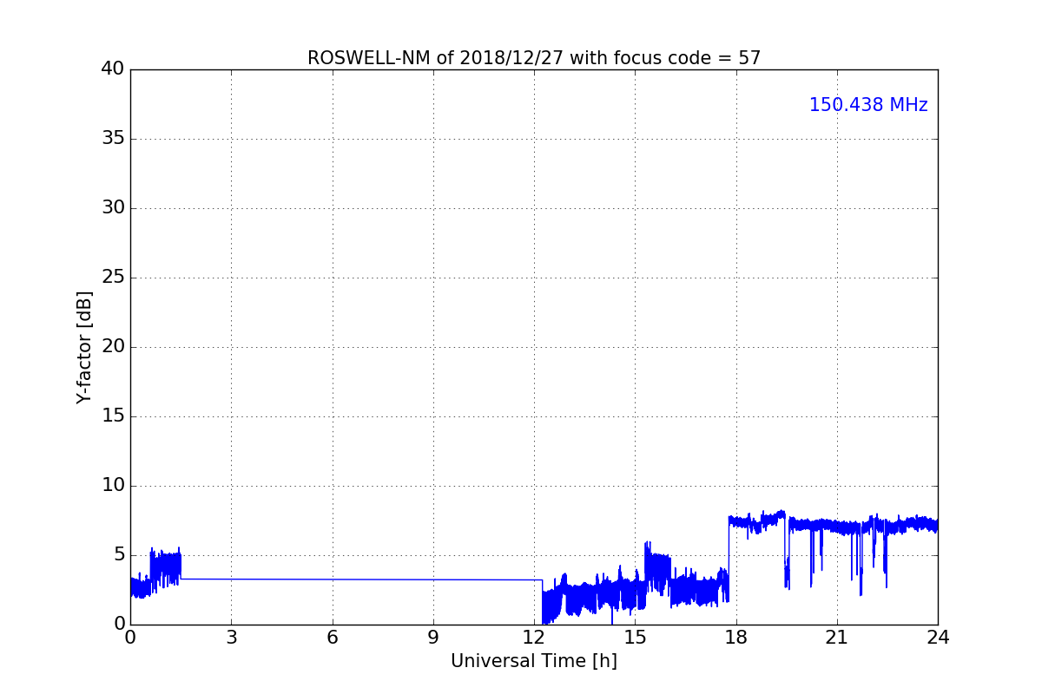The width and height of the screenshot is (1042, 694).
Task: Click x-axis tick label 18
Action: [736, 638]
